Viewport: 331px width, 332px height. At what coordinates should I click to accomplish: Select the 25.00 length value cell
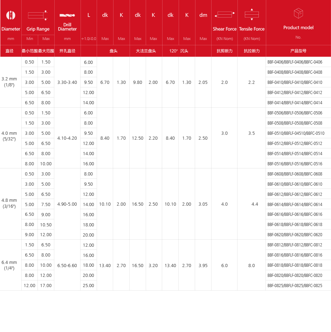tap(89, 286)
